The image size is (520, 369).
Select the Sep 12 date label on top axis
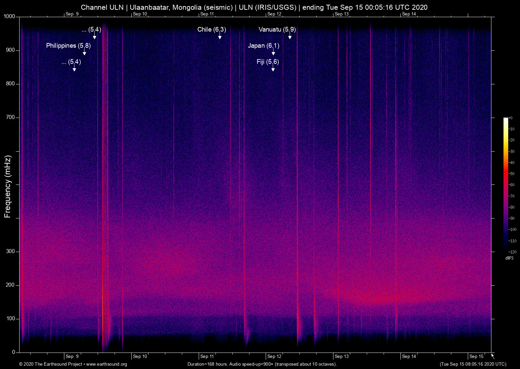274,14
